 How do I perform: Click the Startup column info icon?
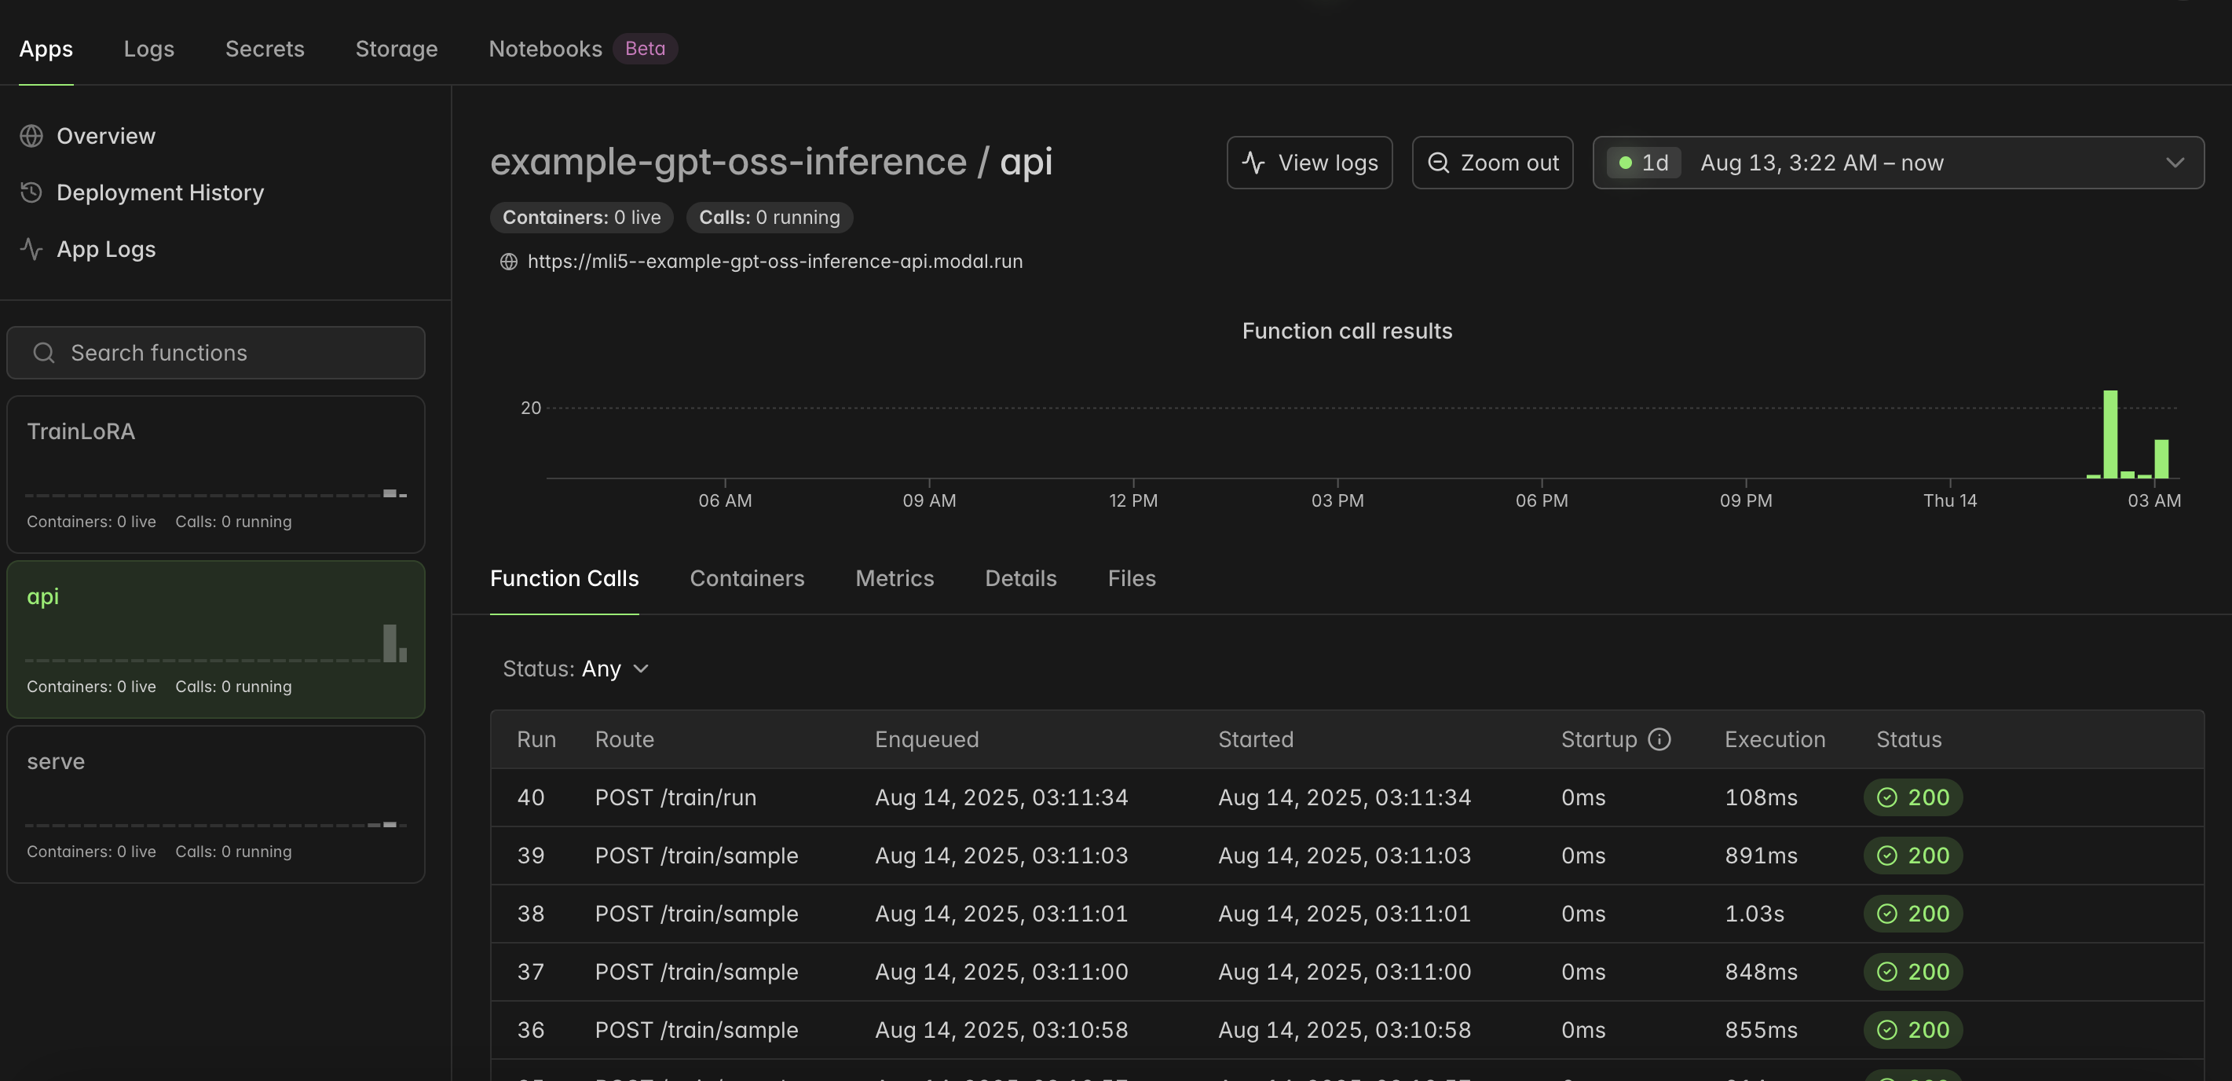[x=1659, y=739]
